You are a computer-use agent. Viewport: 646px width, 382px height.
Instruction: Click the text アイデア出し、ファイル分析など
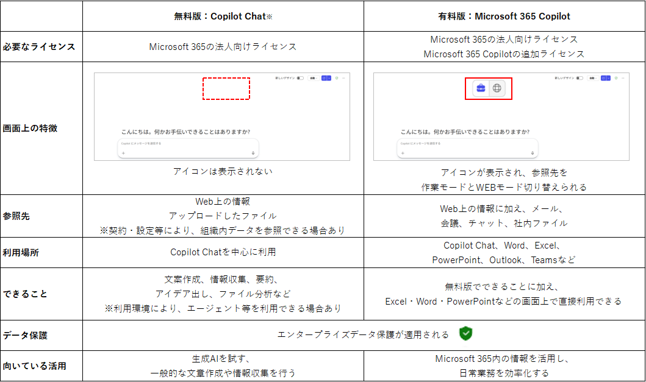coord(223,294)
